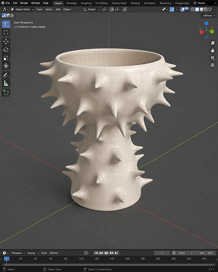Click the End frame field
This screenshot has width=218, height=272.
[206, 253]
